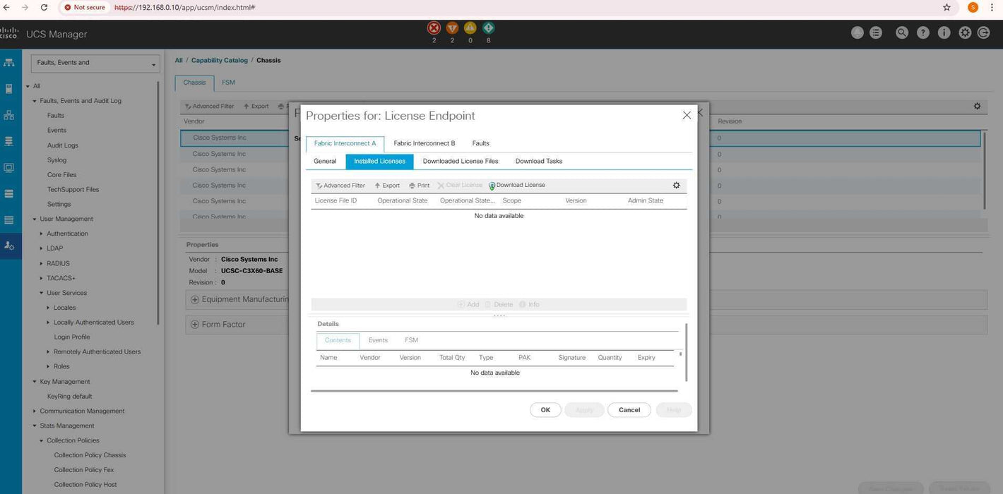Select TechSupport Files tree item
Screen dimensions: 1003x494
click(73, 189)
